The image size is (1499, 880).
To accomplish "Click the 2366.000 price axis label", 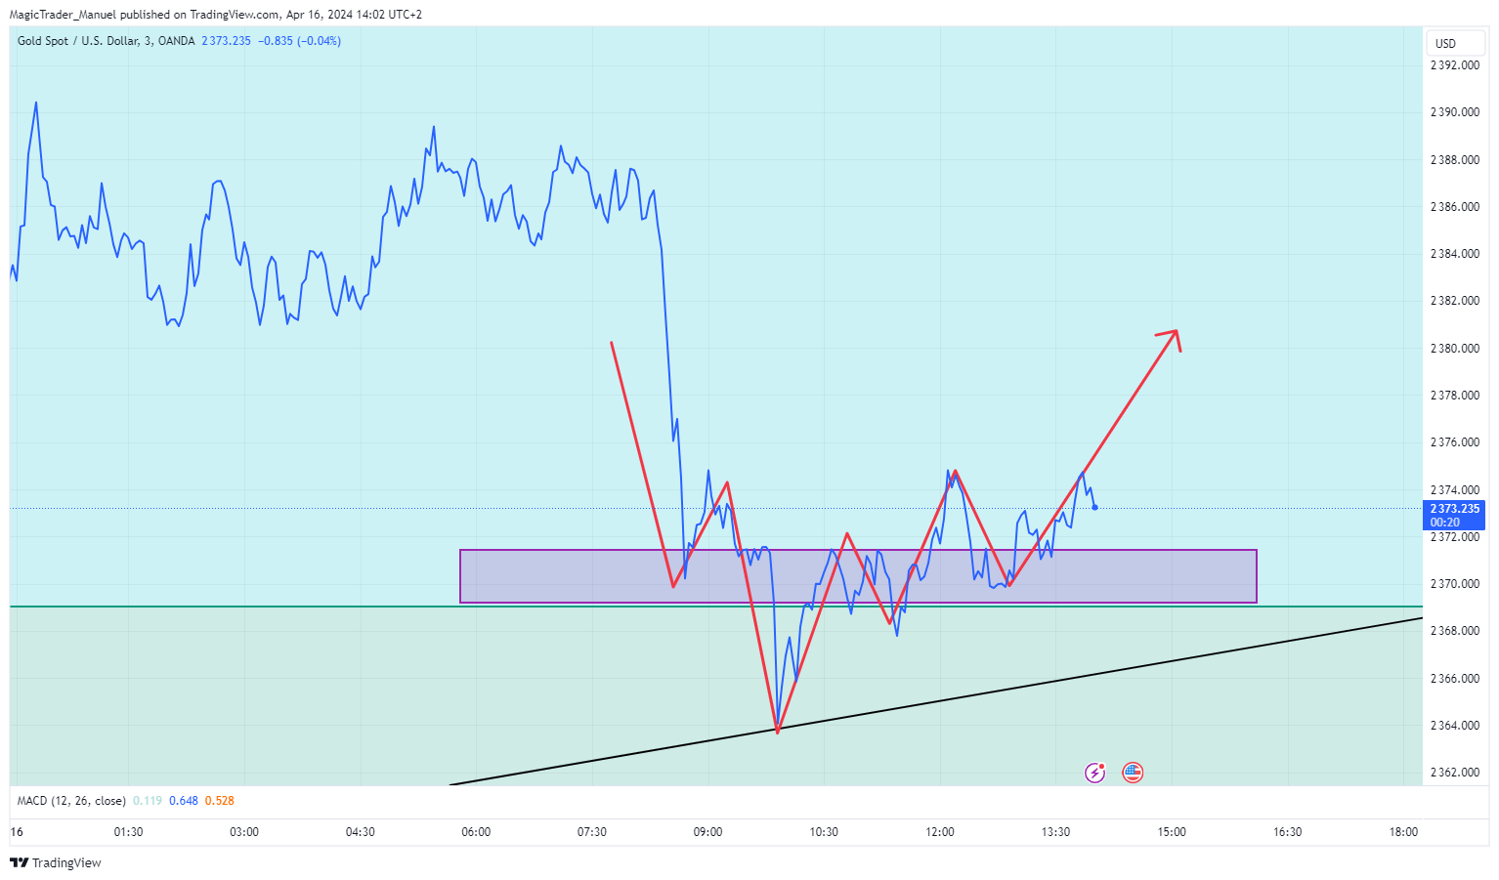I will click(x=1455, y=679).
